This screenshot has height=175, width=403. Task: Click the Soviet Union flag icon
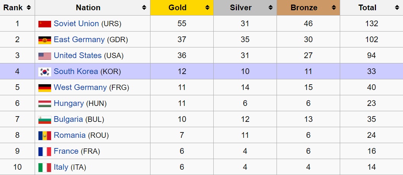(x=45, y=24)
